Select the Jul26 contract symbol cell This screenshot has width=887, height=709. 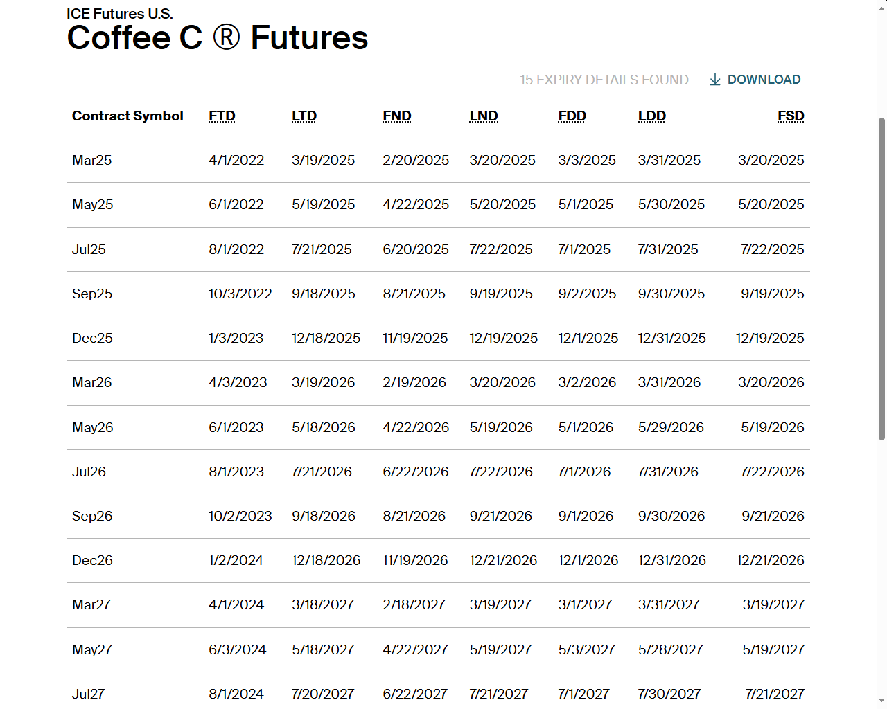(89, 472)
